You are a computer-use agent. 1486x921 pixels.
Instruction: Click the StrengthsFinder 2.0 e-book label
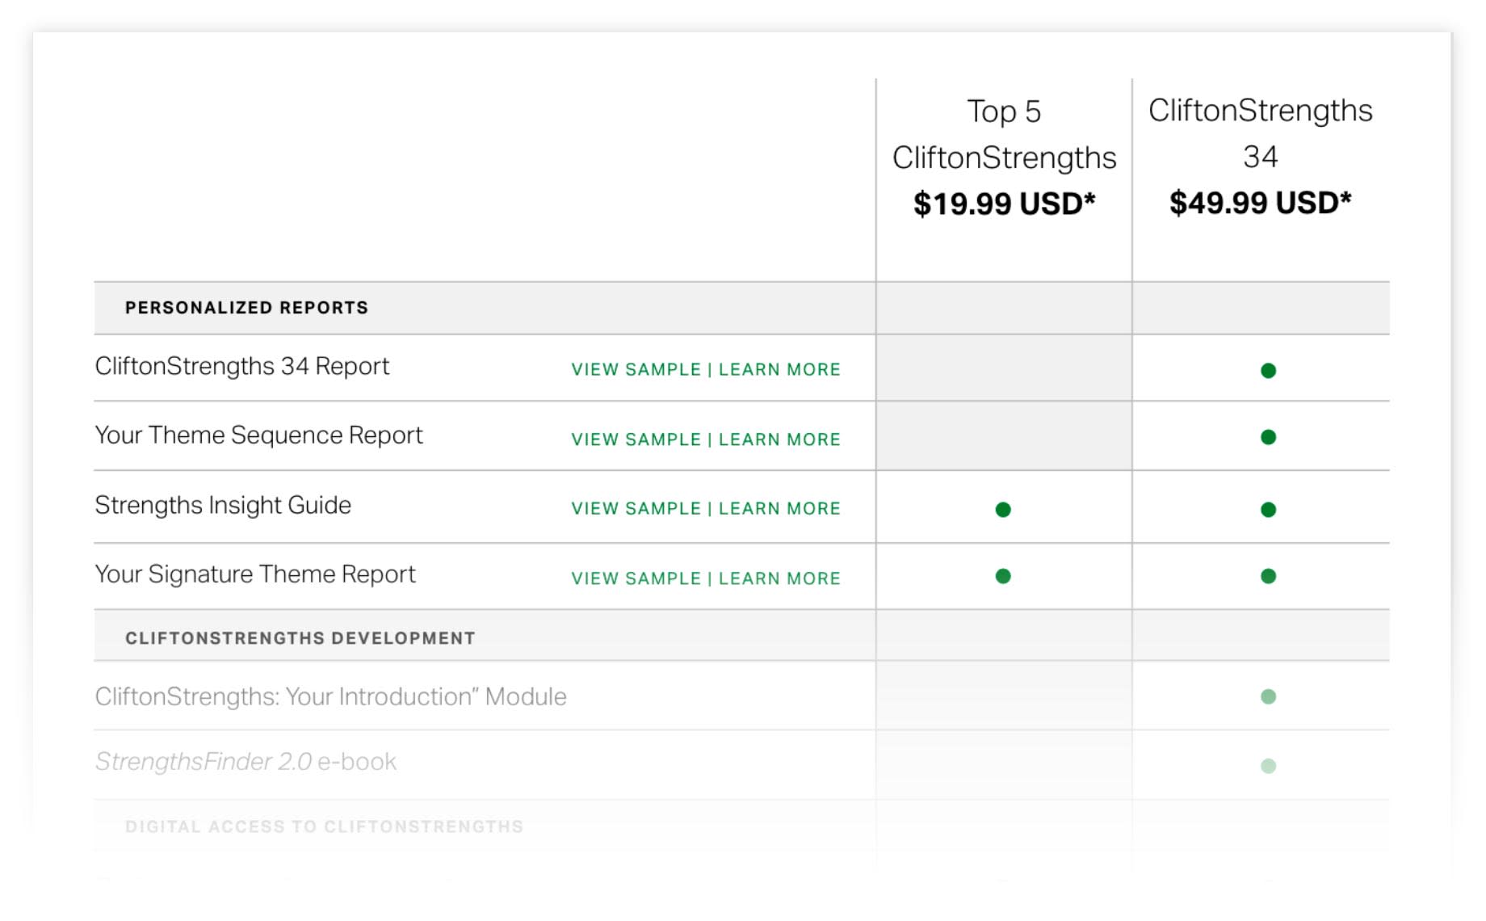[246, 762]
